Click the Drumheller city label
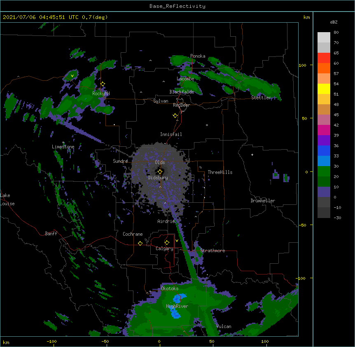Screen dimensions: 355x347 pos(263,201)
